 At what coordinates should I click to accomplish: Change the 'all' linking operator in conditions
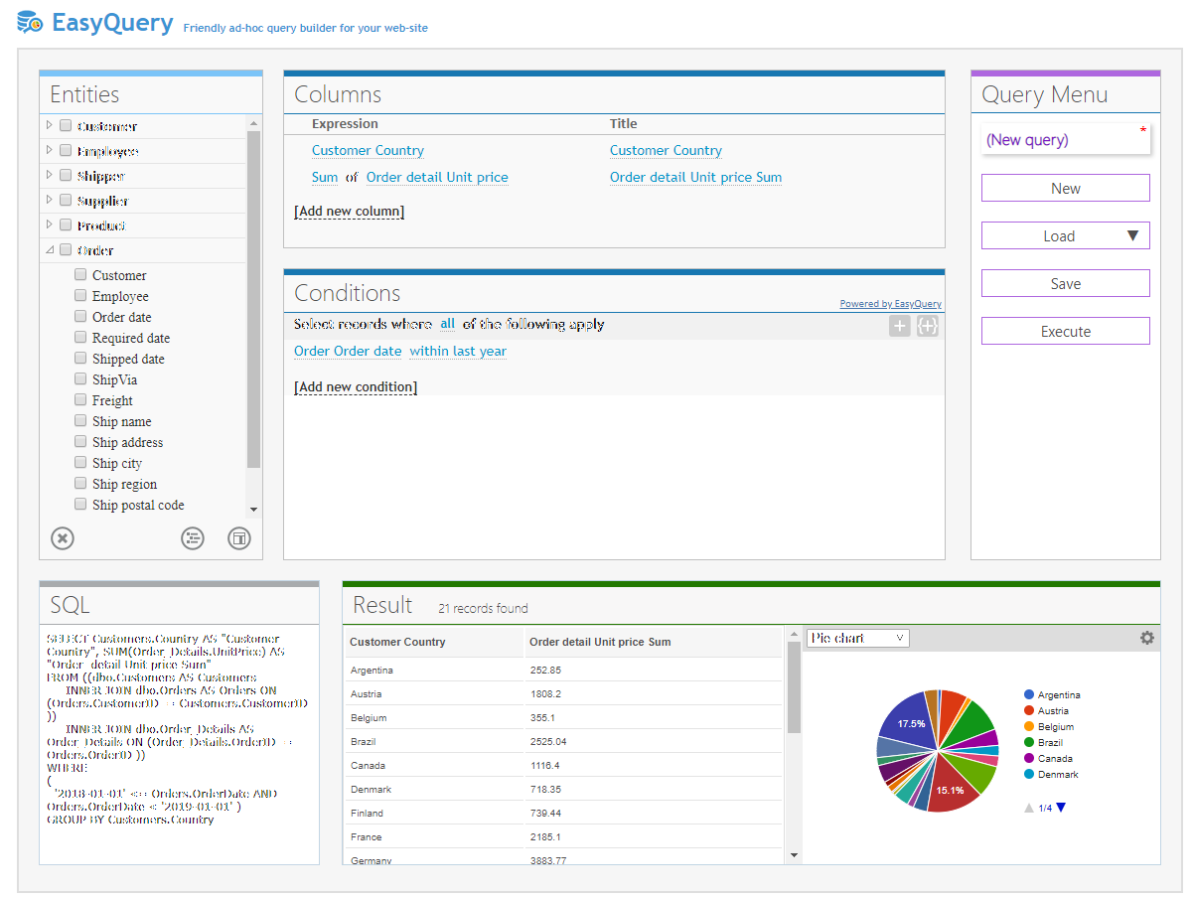[448, 324]
